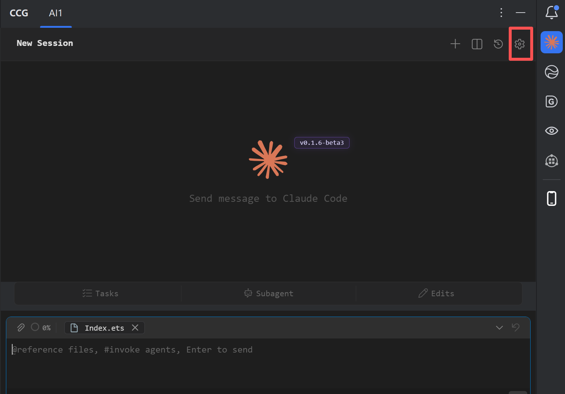Hide the tool window with dash icon
Viewport: 565px width, 394px height.
coord(521,13)
